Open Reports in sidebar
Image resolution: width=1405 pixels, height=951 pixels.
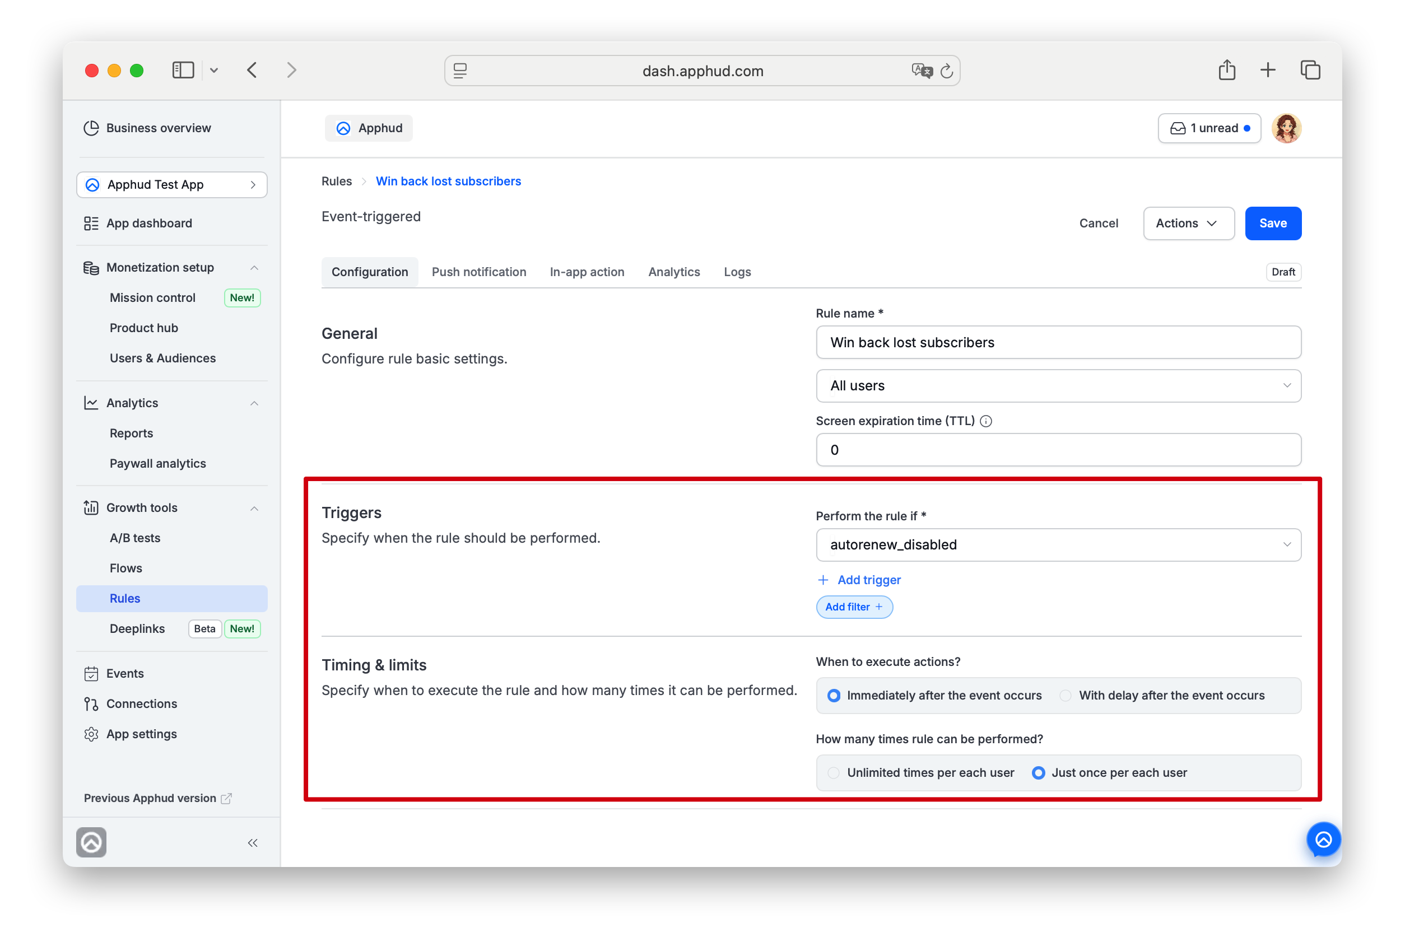(131, 433)
